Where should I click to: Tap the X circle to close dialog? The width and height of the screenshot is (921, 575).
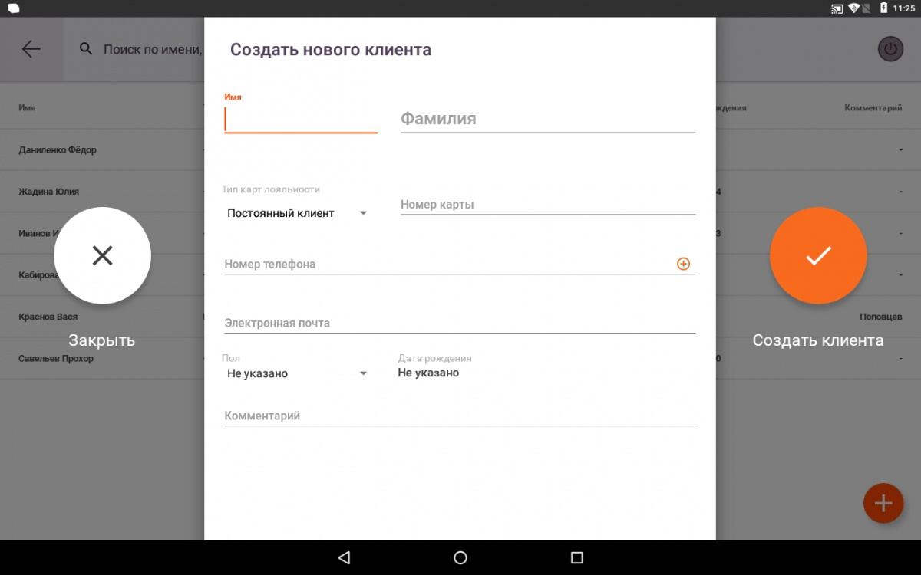[102, 255]
